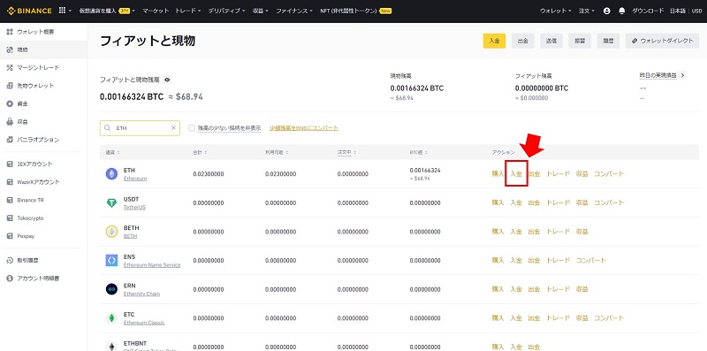This screenshot has width=707, height=351.
Task: Click the BETH coin icon
Action: pyautogui.click(x=111, y=232)
